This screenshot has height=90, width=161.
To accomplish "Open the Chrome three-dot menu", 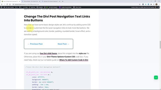I will click(159, 4).
